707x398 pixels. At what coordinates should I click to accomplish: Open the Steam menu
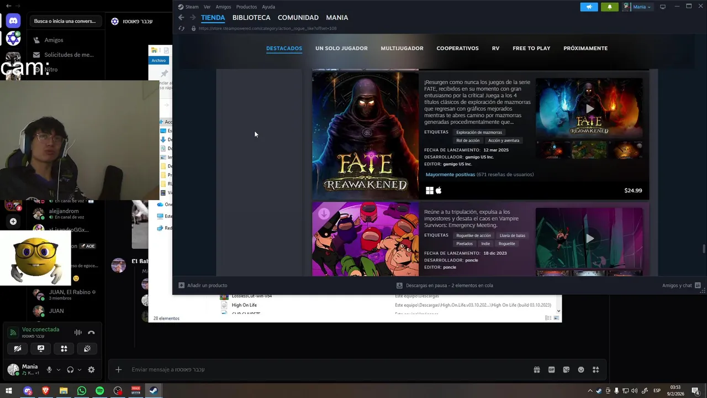[188, 7]
